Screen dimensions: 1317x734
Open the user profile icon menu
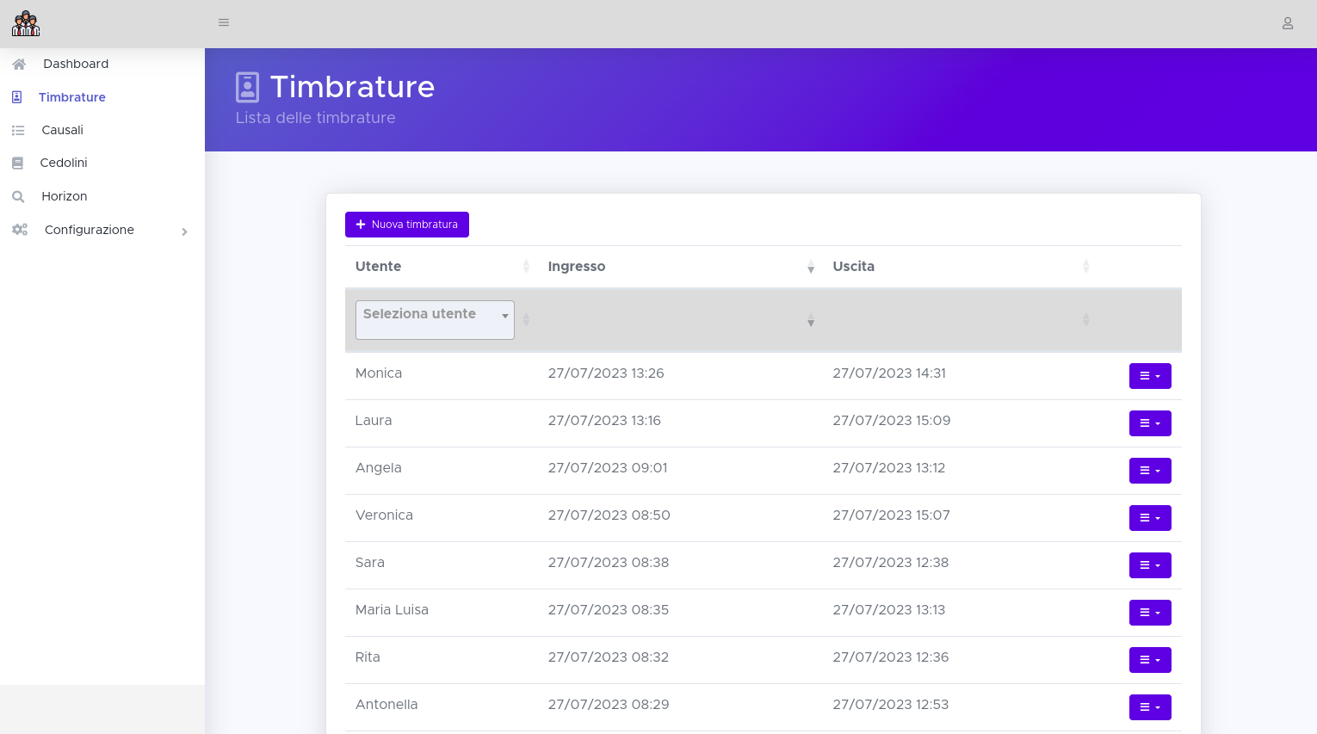pyautogui.click(x=1287, y=23)
